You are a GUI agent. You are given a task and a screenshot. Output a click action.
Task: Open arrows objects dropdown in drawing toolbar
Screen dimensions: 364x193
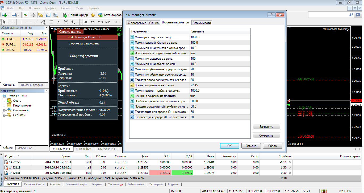(x=77, y=22)
